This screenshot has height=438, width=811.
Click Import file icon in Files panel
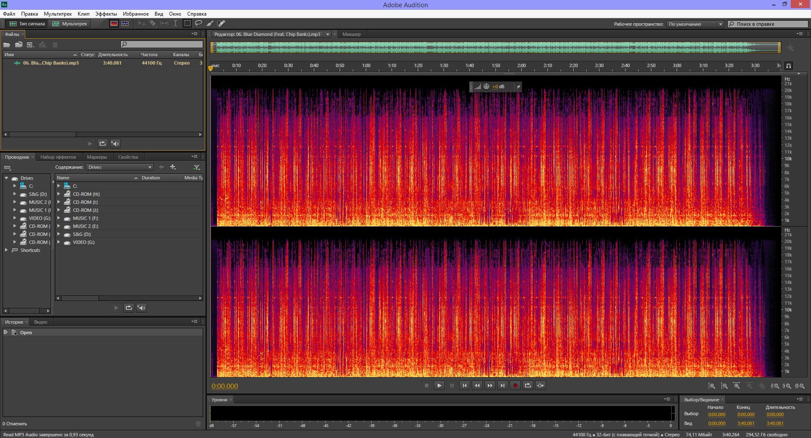(19, 44)
